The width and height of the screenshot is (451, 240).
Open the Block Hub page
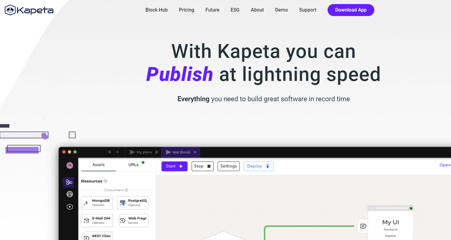(x=156, y=10)
